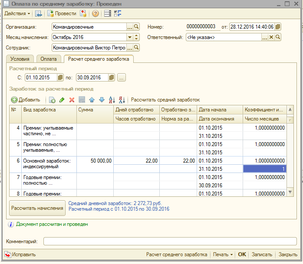This screenshot has width=303, height=264.
Task: Click the help question mark icon
Action: click(x=96, y=13)
